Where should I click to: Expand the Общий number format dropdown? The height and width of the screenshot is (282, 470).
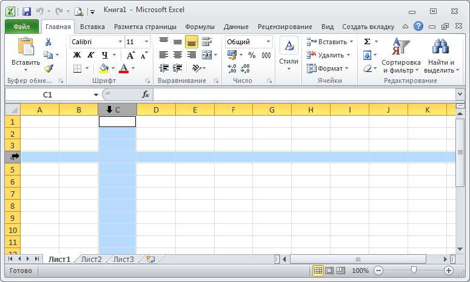[x=268, y=42]
